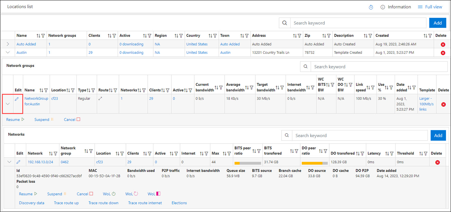Open route icon for Austin network group
Viewport: 451px width, 212px height.
(100, 99)
